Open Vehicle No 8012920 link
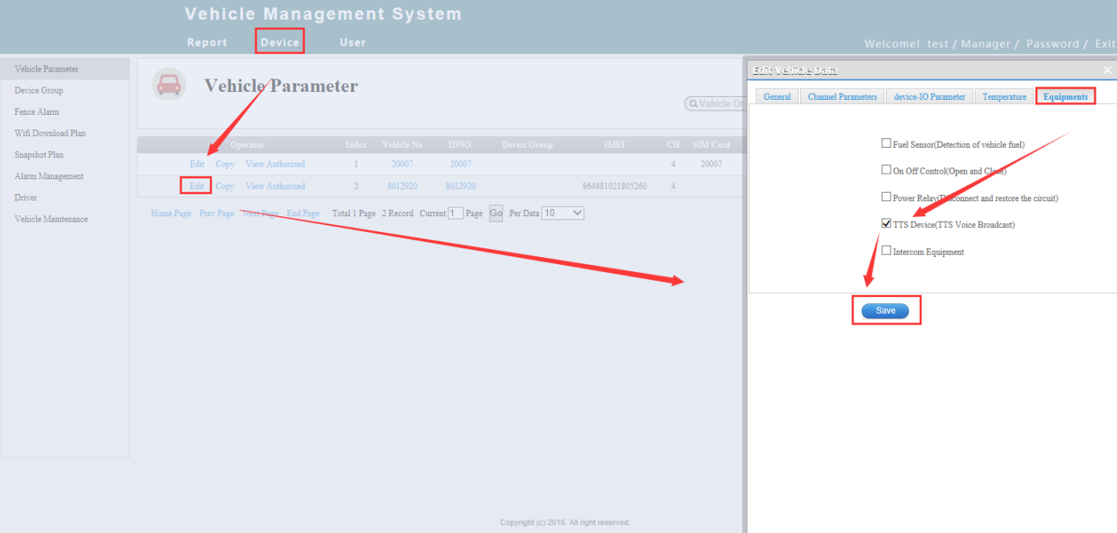 [402, 186]
